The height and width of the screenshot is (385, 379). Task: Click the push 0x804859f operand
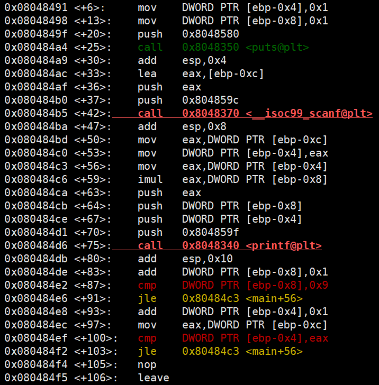(210, 232)
